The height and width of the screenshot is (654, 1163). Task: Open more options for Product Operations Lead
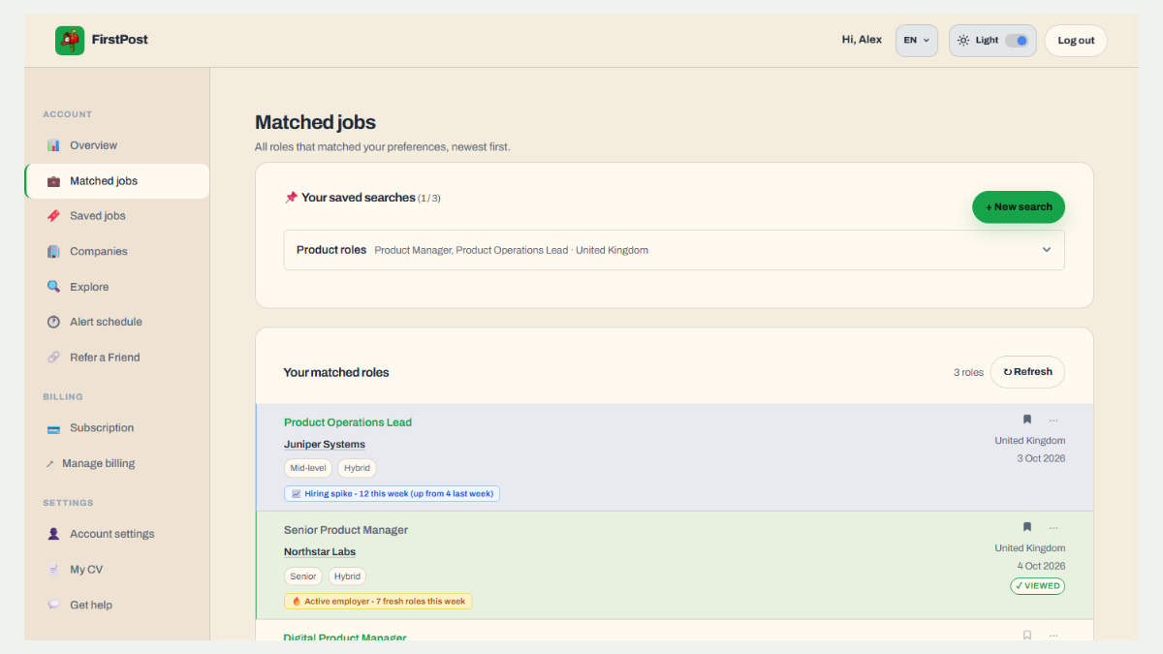click(x=1053, y=420)
